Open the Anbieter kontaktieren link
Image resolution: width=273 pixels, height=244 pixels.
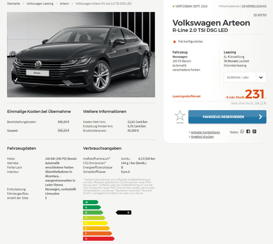click(x=206, y=132)
